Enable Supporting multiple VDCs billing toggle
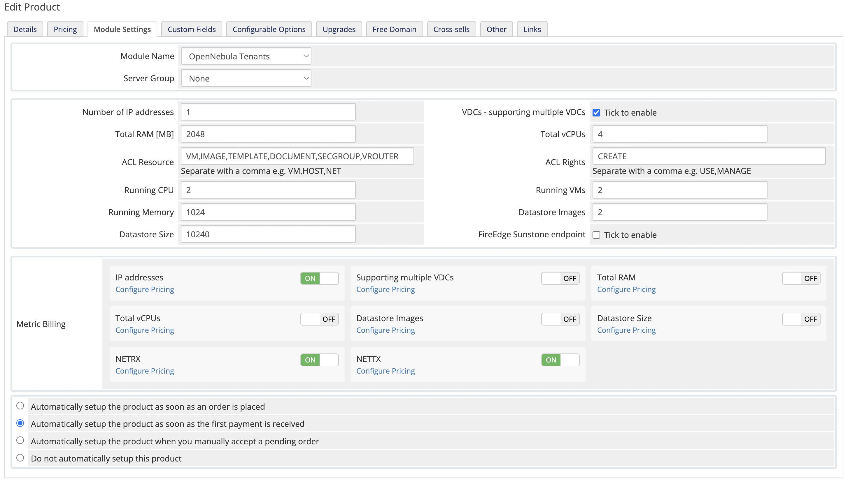The image size is (848, 481). tap(560, 278)
